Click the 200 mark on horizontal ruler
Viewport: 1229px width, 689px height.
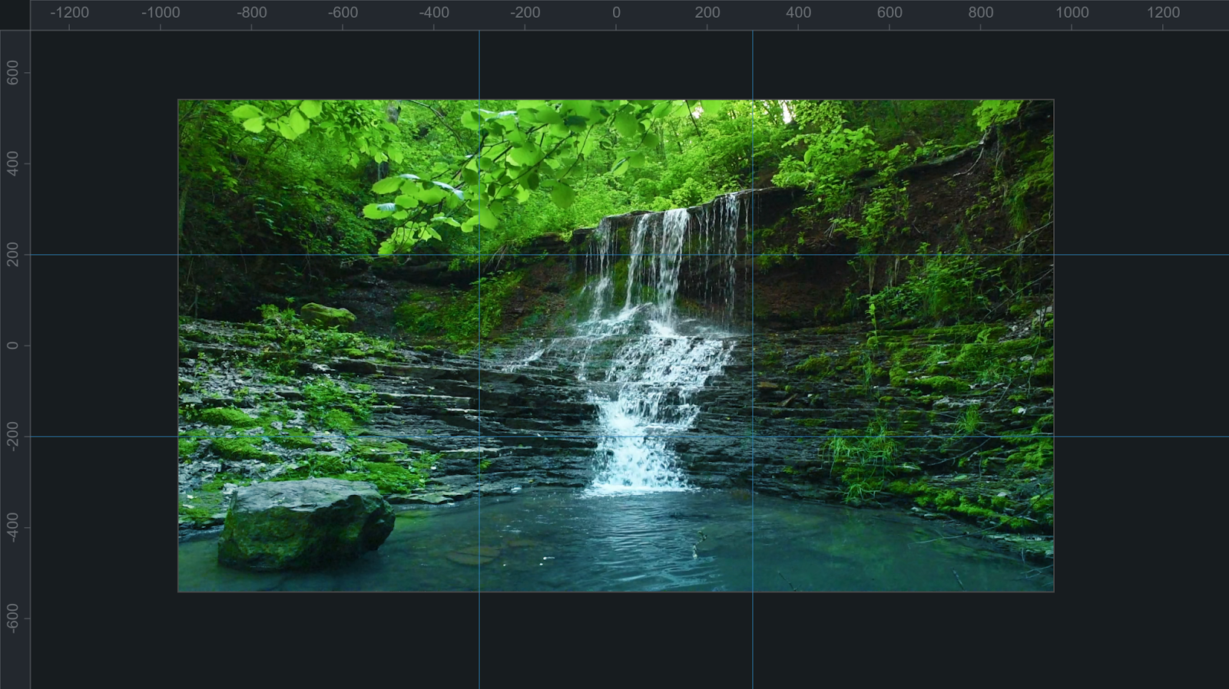point(707,13)
